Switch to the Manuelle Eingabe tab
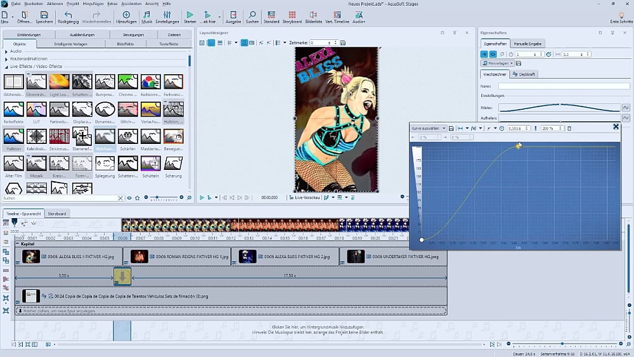Image resolution: width=634 pixels, height=357 pixels. tap(527, 44)
